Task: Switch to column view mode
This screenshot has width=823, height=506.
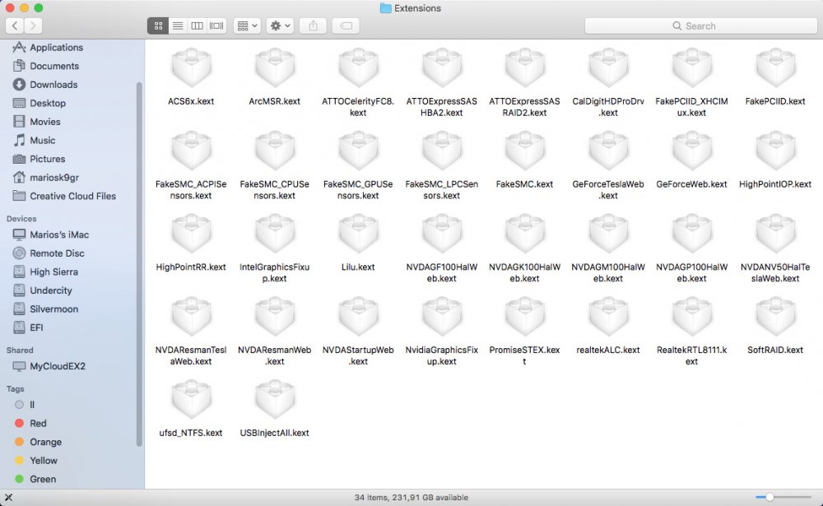Action: tap(197, 26)
